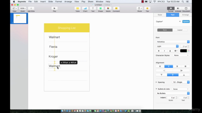202x113 pixels.
Task: Select the Kroger text on slide
Action: click(x=53, y=56)
